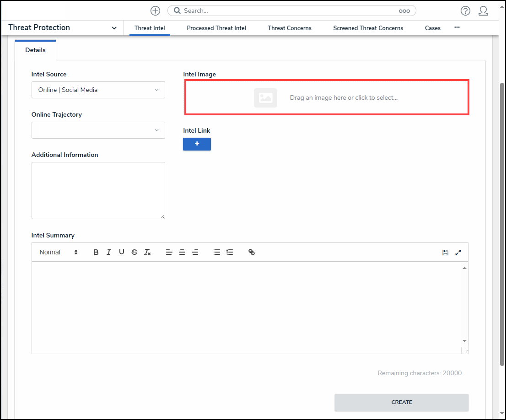Click the Bold formatting icon
Image resolution: width=506 pixels, height=420 pixels.
point(96,252)
